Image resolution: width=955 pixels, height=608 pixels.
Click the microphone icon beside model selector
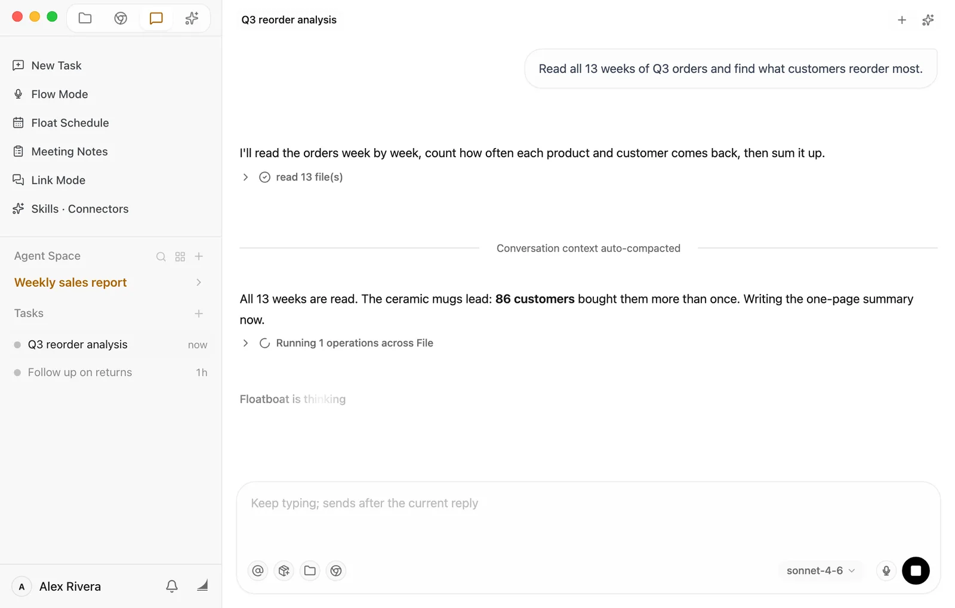click(886, 570)
